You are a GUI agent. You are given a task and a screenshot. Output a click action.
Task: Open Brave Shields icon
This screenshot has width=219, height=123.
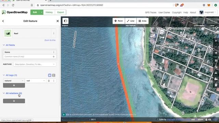(x=177, y=5)
